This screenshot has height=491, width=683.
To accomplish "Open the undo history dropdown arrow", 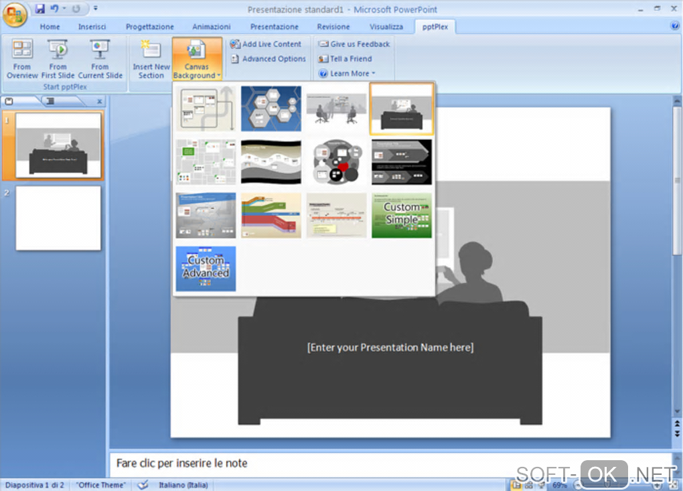I will point(64,8).
